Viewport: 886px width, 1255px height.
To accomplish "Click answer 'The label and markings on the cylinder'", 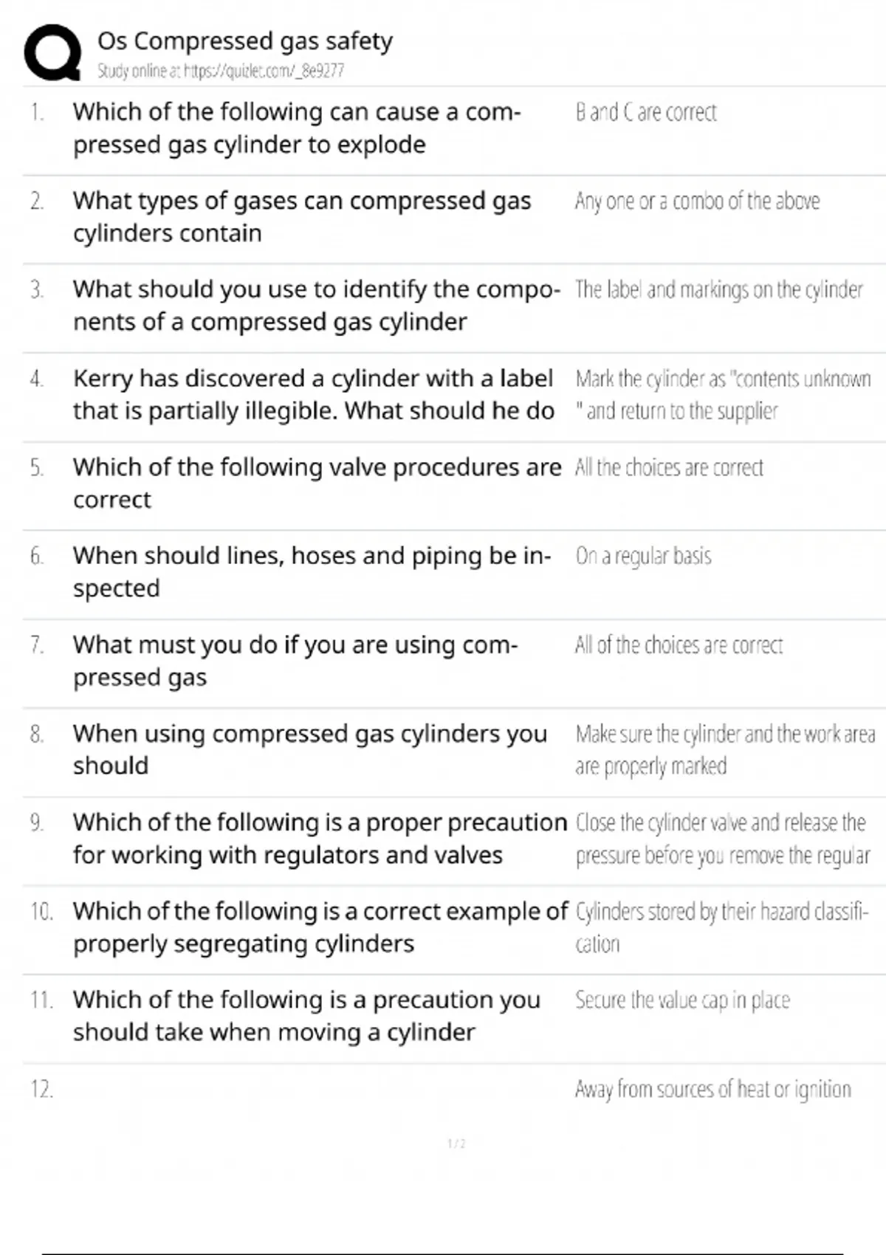I will [718, 289].
